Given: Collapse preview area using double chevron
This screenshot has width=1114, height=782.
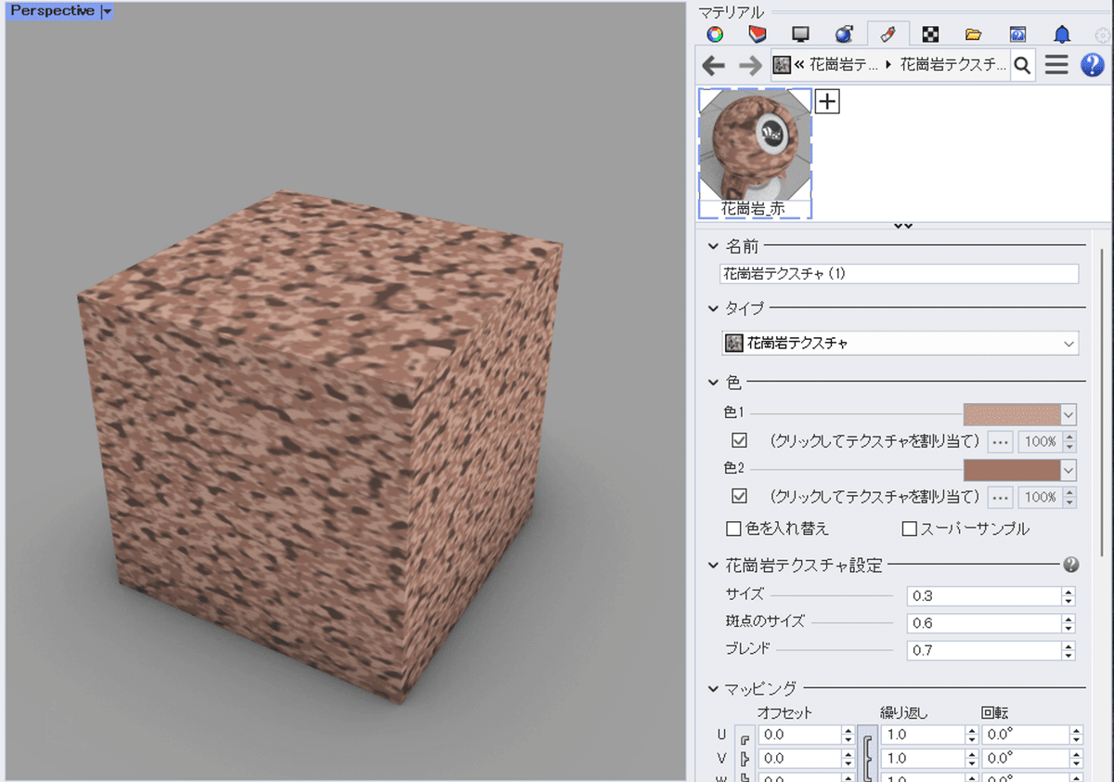Looking at the screenshot, I should click(x=902, y=226).
